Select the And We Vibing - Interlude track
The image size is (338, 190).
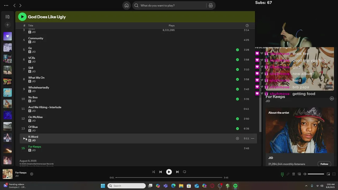tap(45, 107)
